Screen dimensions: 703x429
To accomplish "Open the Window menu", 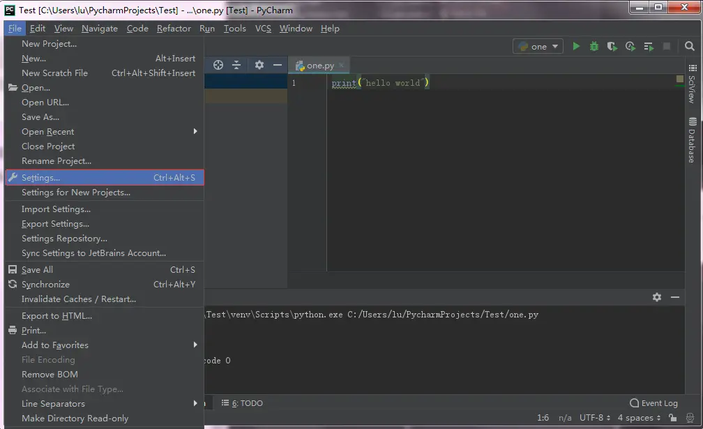I will [x=296, y=28].
